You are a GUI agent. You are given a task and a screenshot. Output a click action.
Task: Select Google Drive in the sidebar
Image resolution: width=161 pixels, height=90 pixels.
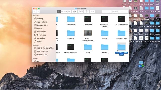pyautogui.click(x=42, y=25)
